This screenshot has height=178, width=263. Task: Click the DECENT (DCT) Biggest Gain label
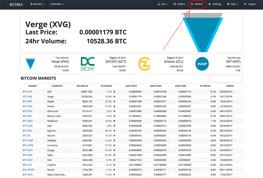tap(115, 62)
